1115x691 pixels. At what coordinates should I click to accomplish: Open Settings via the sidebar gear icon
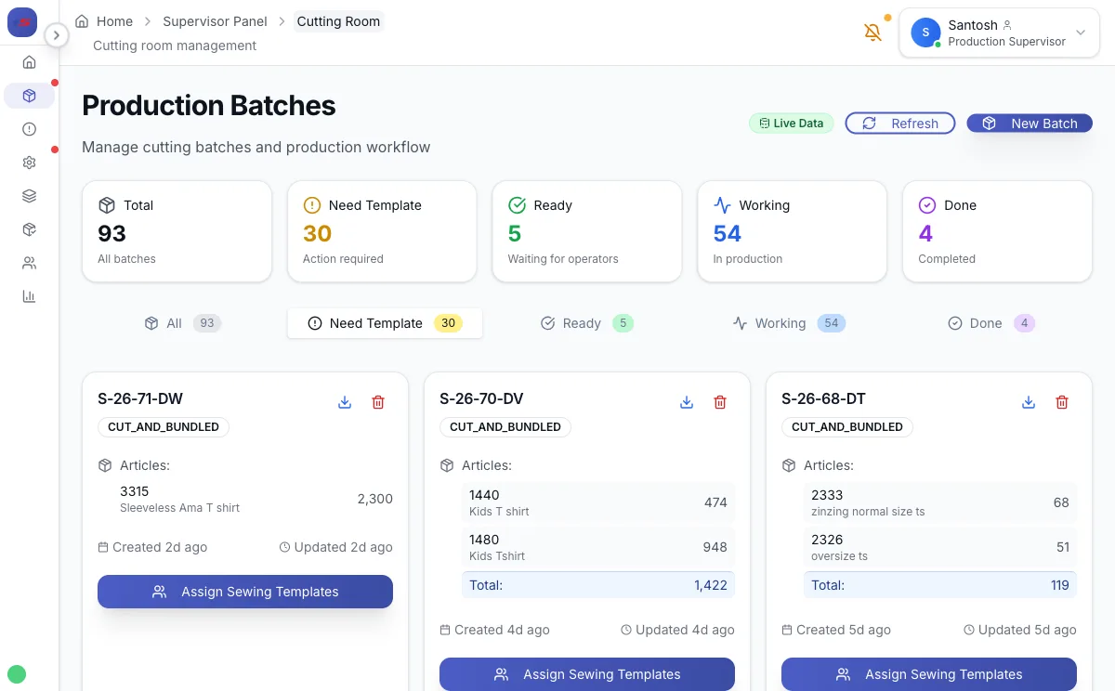[28, 162]
